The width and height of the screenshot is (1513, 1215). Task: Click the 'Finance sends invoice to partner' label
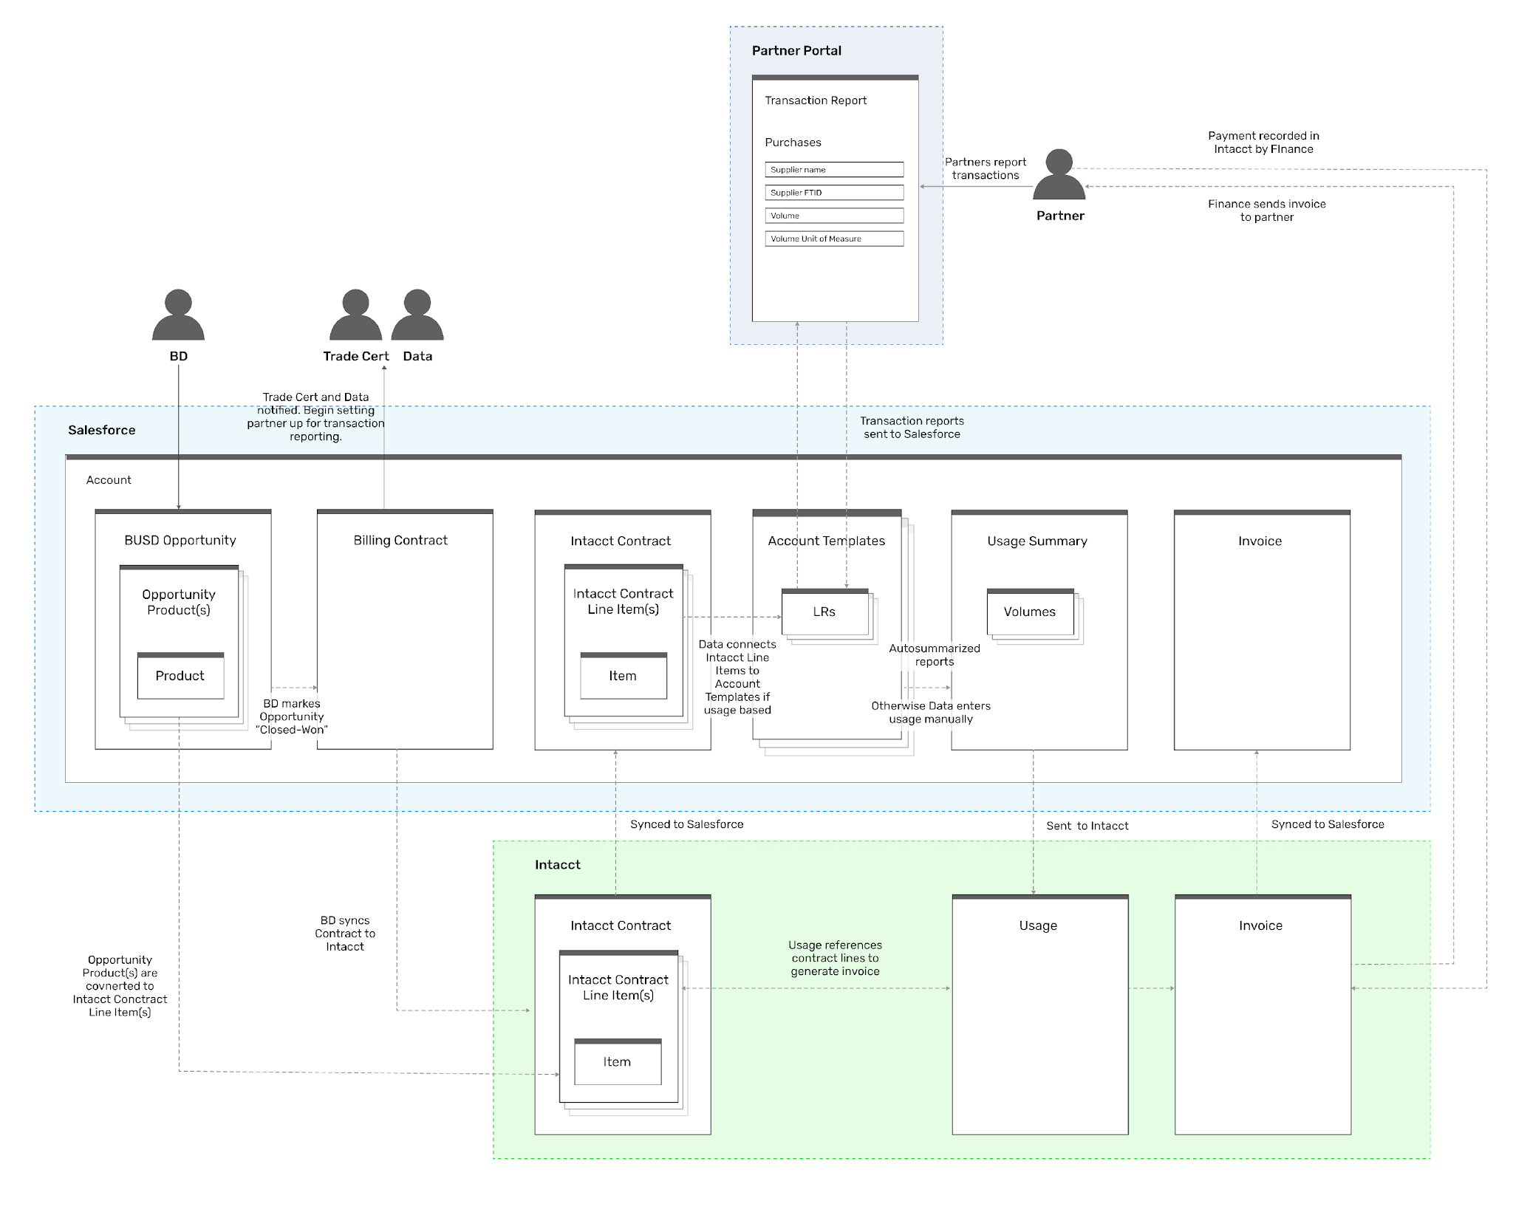click(1267, 211)
